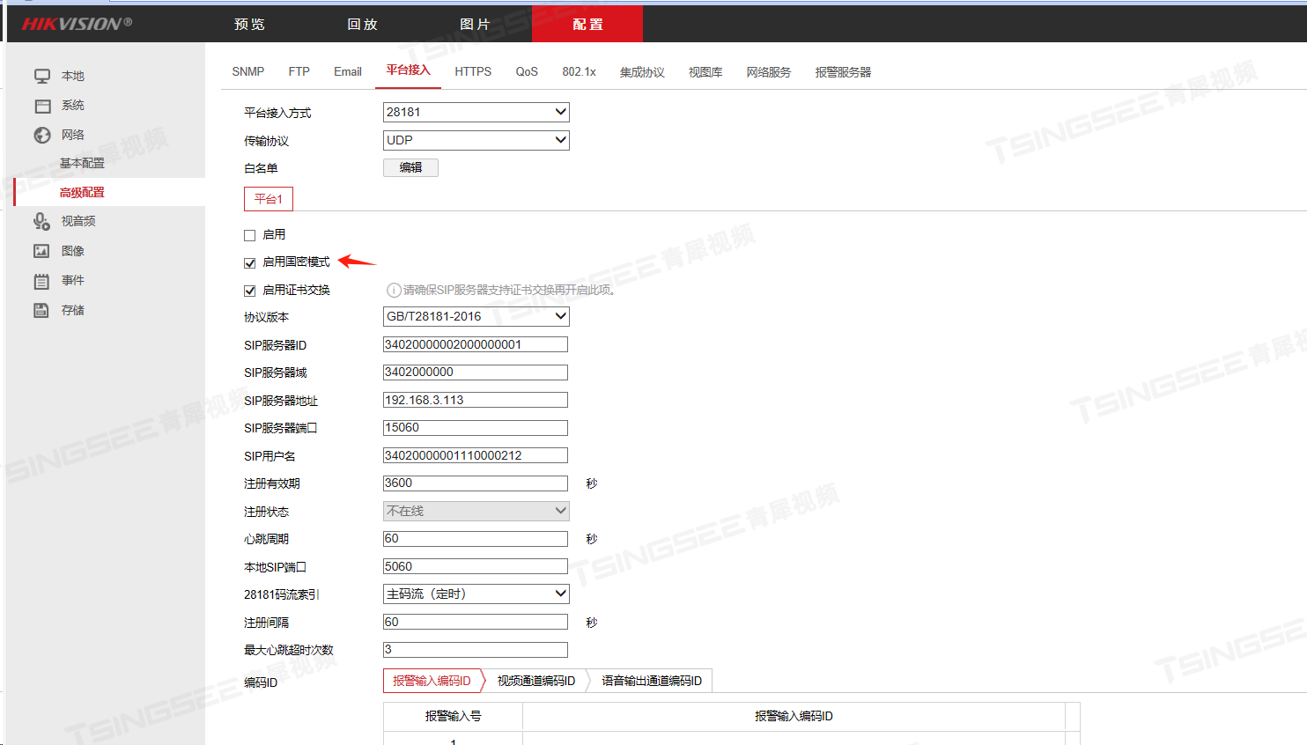1307x745 pixels.
Task: Click the 本地 label in sidebar
Action: pos(73,77)
